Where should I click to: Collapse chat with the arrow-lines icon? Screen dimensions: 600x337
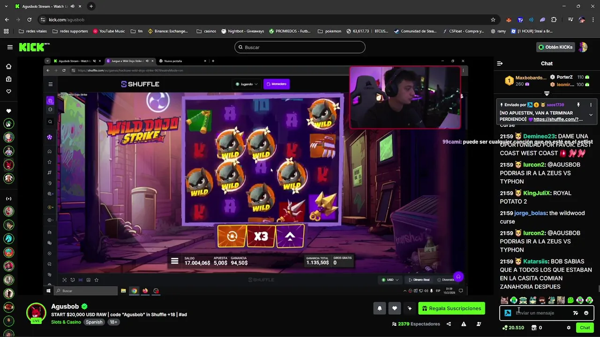tap(500, 63)
